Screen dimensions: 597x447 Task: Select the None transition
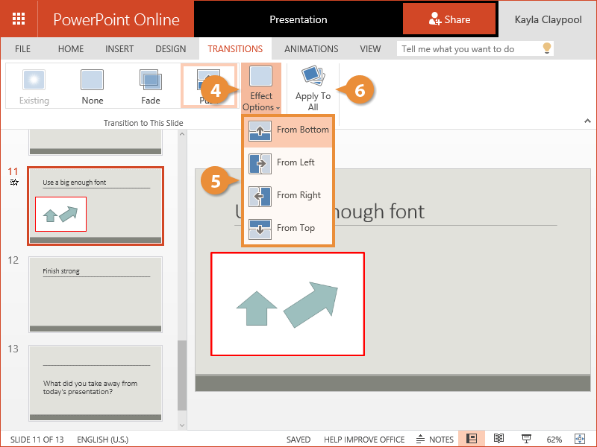(x=93, y=86)
